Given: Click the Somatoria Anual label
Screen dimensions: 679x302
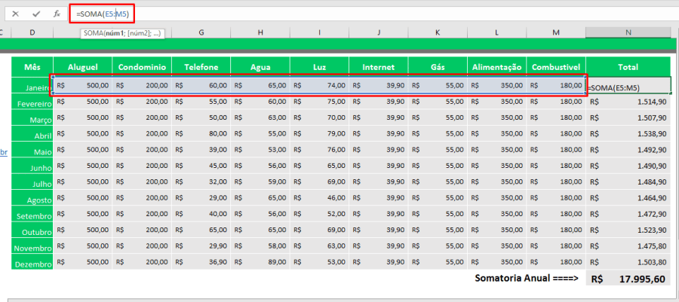Looking at the screenshot, I should click(x=527, y=278).
